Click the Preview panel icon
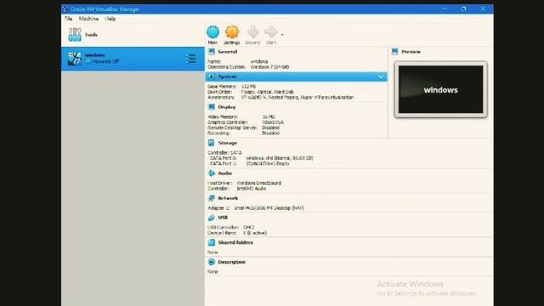 click(394, 52)
